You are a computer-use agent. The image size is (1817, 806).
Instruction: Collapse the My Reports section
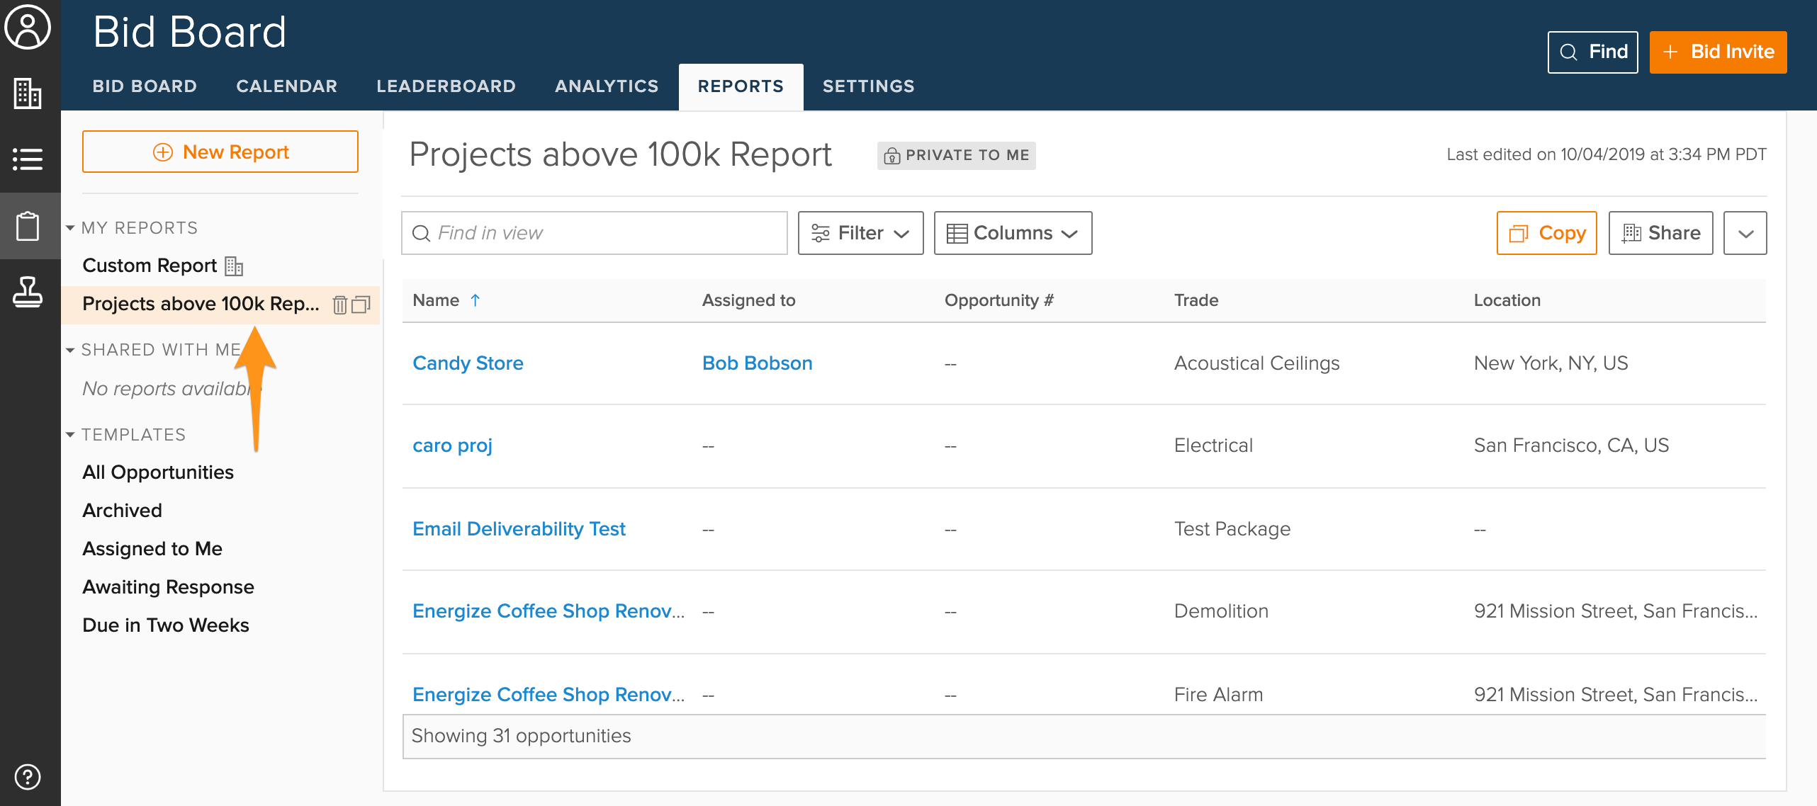click(x=70, y=228)
